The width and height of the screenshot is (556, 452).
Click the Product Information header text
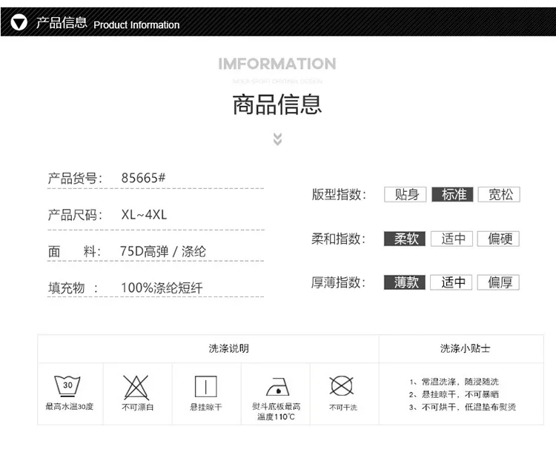tap(136, 25)
